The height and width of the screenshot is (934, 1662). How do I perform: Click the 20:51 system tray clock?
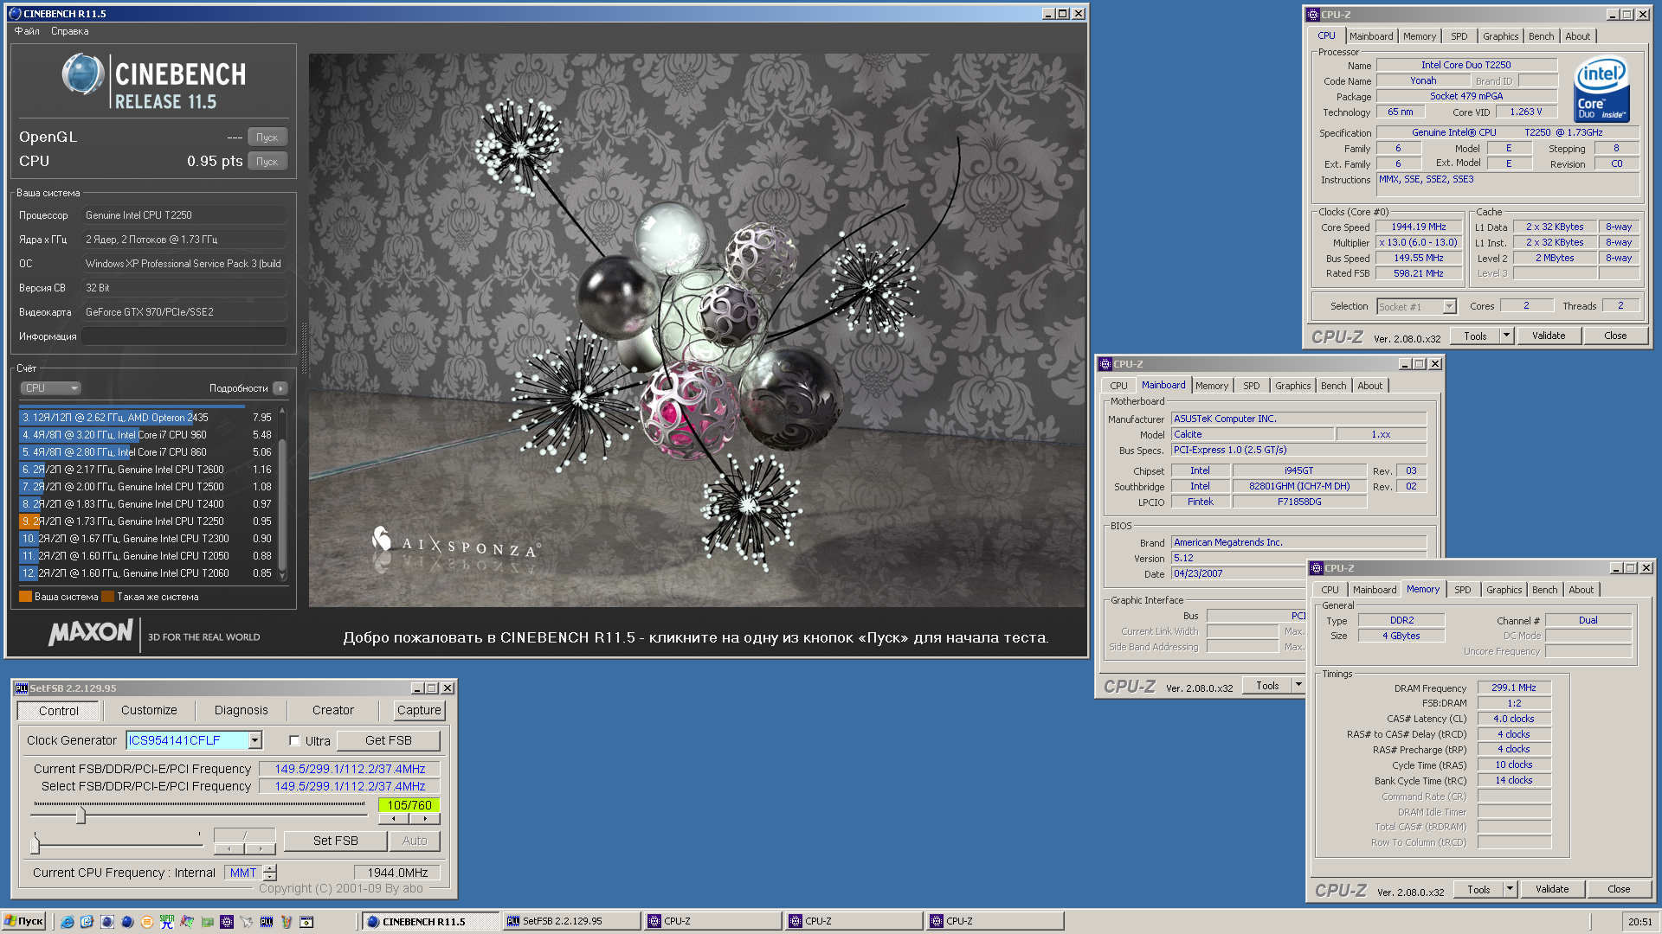point(1639,922)
